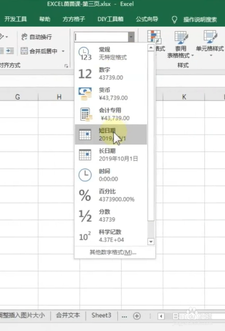Choose the 货币 currency format
The width and height of the screenshot is (225, 331).
[x=111, y=94]
